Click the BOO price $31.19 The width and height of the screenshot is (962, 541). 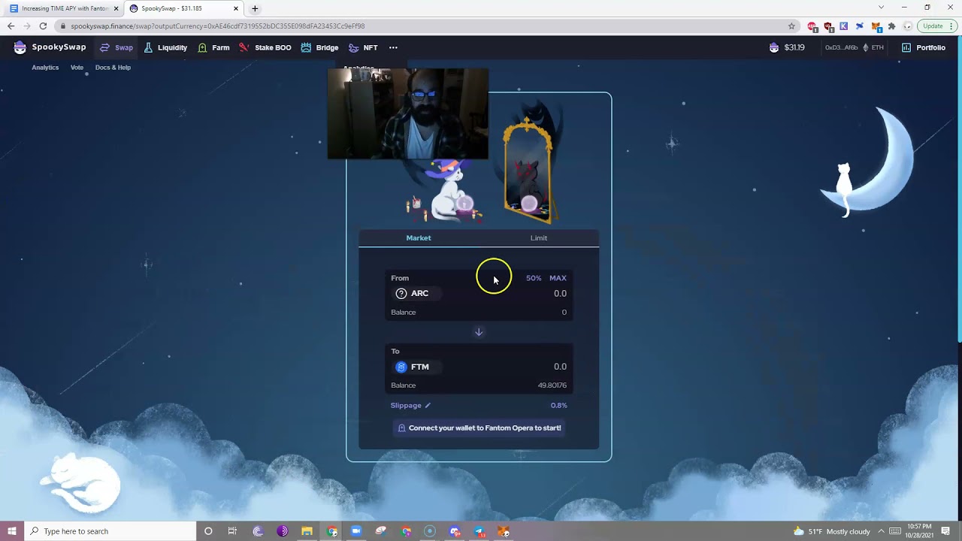coord(787,47)
